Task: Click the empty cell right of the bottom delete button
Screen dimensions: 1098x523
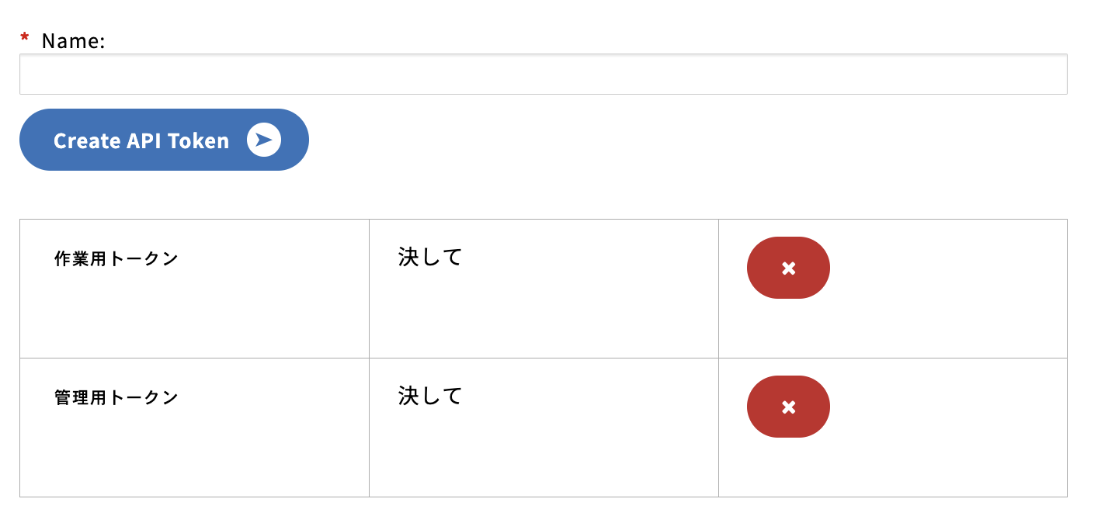Action: coord(947,427)
